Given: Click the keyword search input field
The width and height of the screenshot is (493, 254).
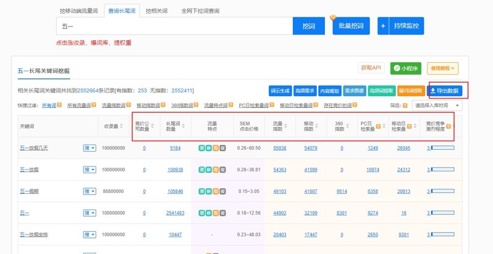Looking at the screenshot, I should [x=174, y=27].
